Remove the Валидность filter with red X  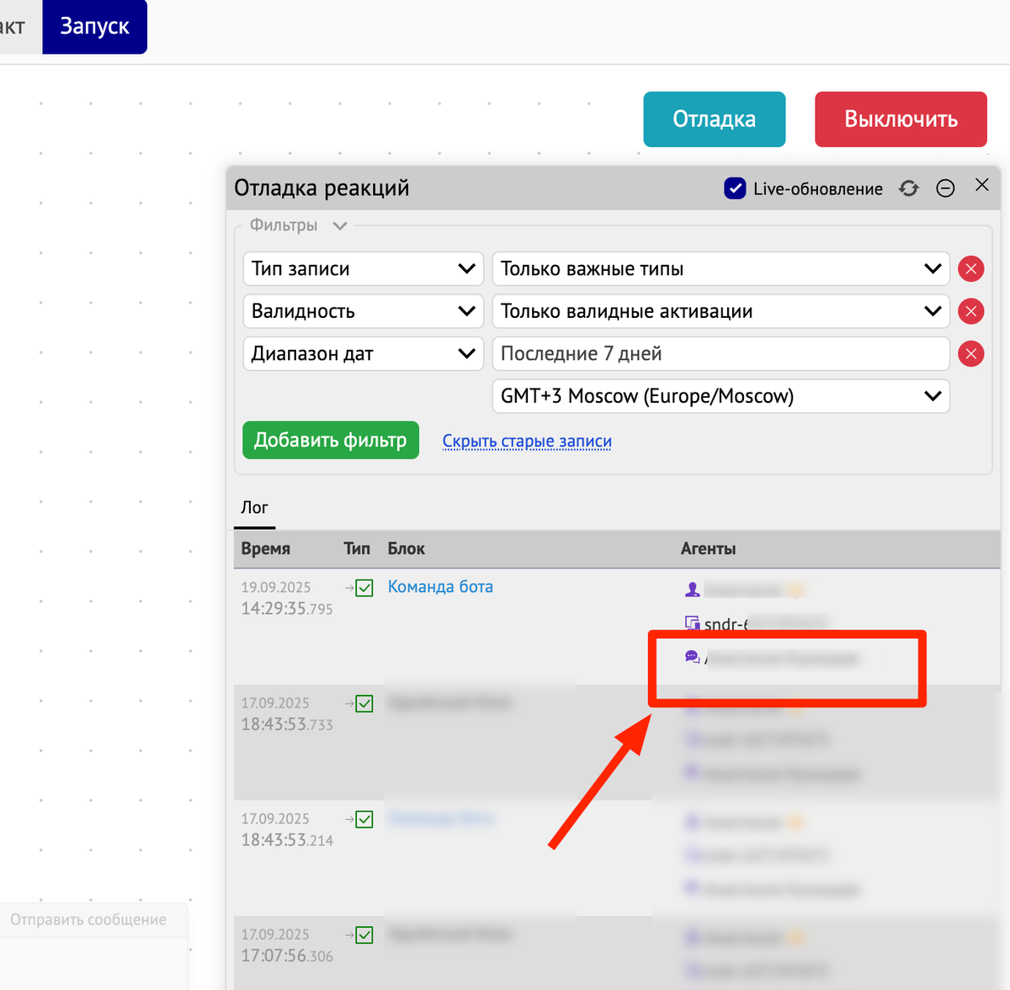pos(970,311)
